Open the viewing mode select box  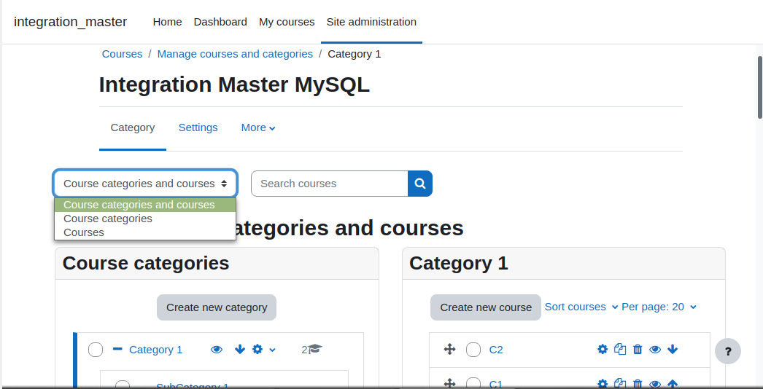[x=145, y=184]
